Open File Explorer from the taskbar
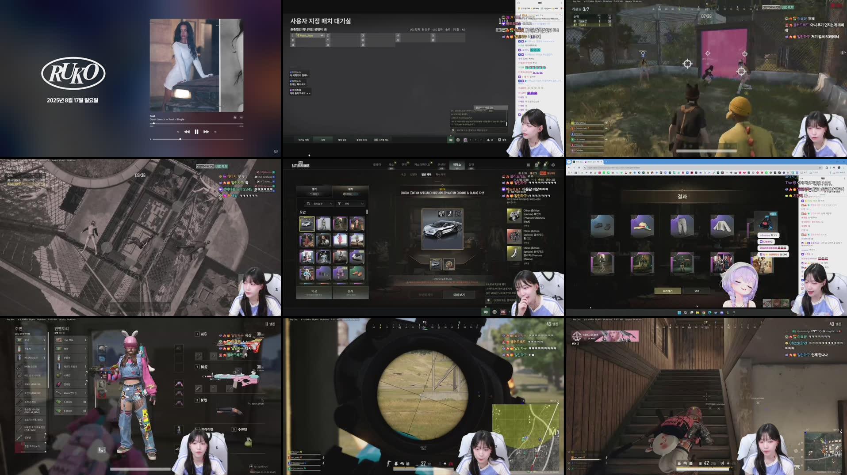The width and height of the screenshot is (847, 475). click(x=698, y=313)
